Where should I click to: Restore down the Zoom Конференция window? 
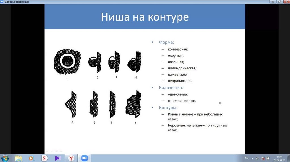coord(280,2)
